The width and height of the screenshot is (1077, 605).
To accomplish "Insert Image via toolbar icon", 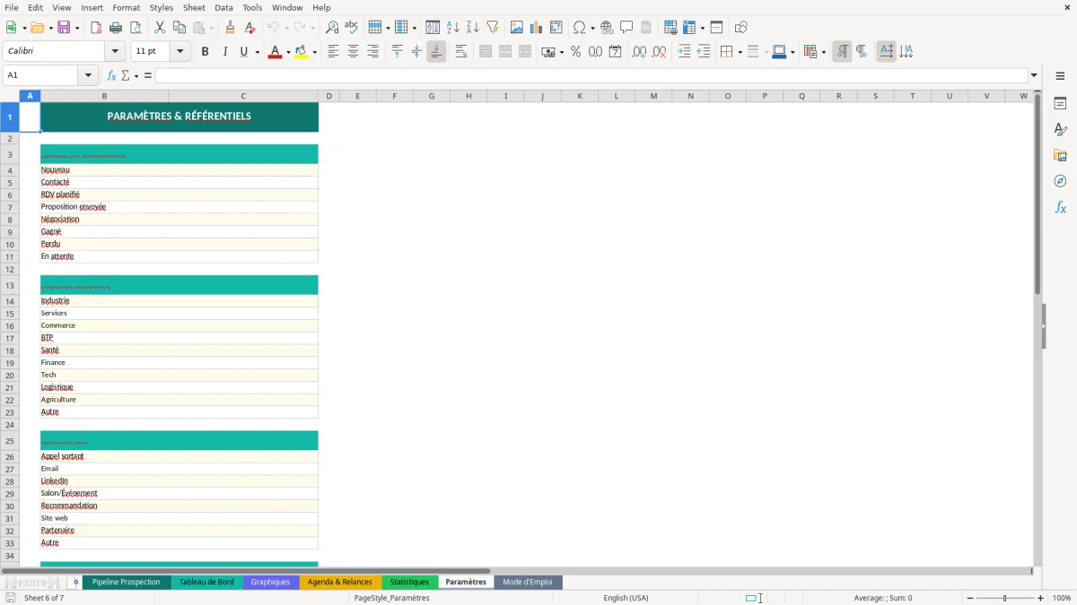I will (517, 28).
